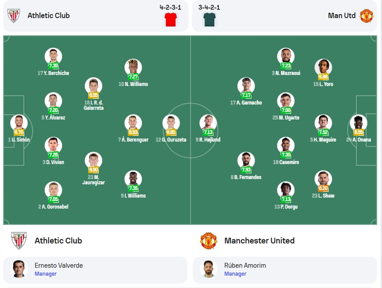Open the Manchester United team name link

pos(259,241)
